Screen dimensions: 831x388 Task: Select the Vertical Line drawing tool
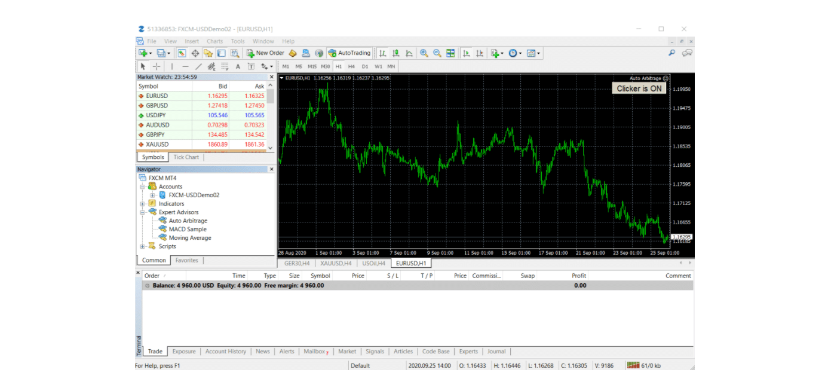tap(172, 66)
